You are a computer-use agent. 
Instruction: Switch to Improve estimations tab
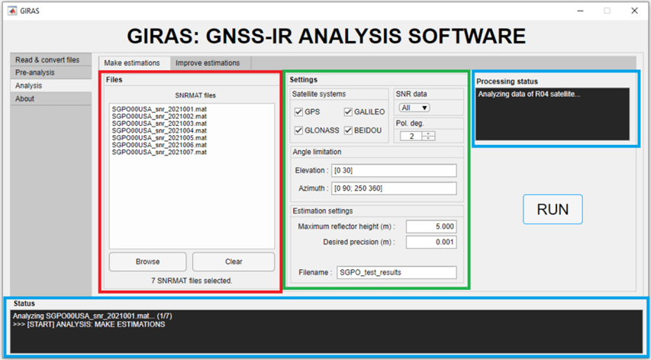[x=208, y=63]
